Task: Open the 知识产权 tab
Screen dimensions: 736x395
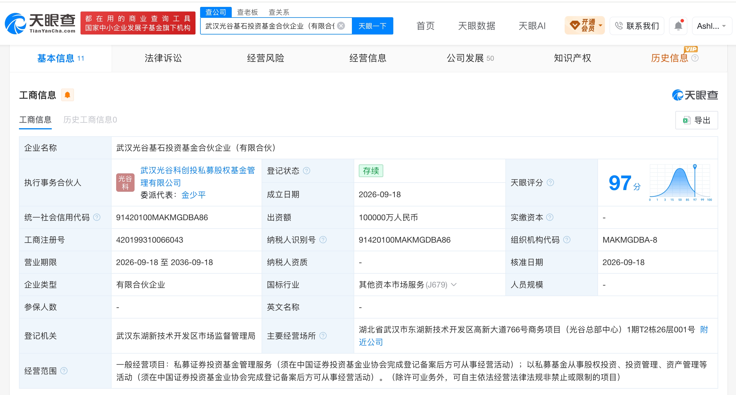Action: (x=572, y=58)
